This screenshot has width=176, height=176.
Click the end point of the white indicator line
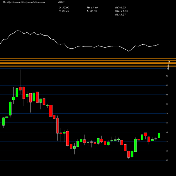(159, 44)
